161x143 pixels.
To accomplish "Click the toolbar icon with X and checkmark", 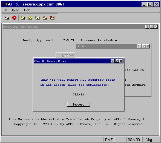I will click(52, 18).
